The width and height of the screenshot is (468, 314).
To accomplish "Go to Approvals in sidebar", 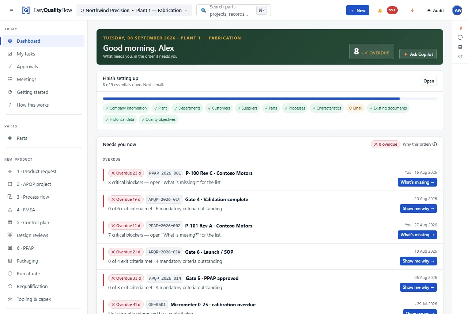I will [44, 67].
